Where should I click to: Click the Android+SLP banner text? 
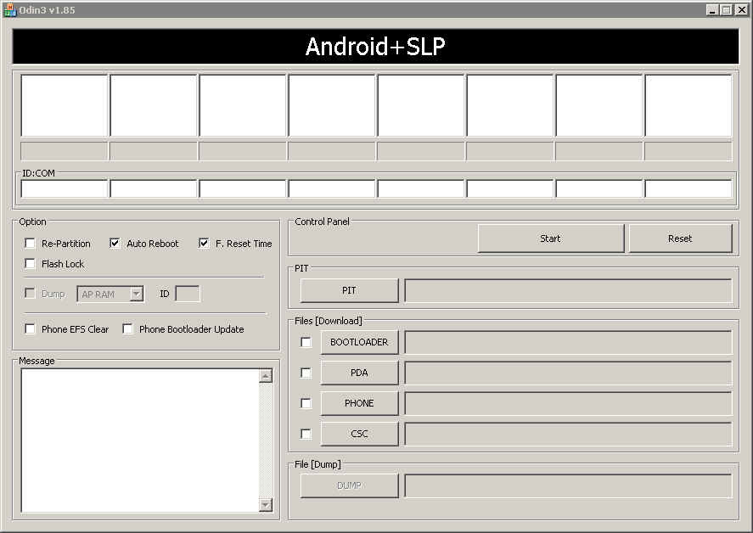(x=375, y=47)
